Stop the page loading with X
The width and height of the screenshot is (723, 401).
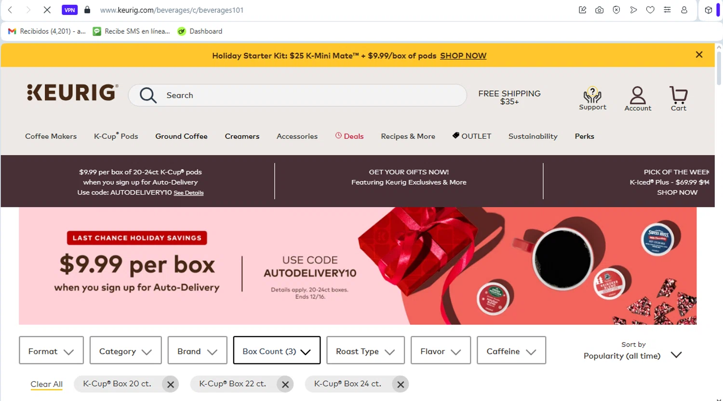click(x=47, y=10)
